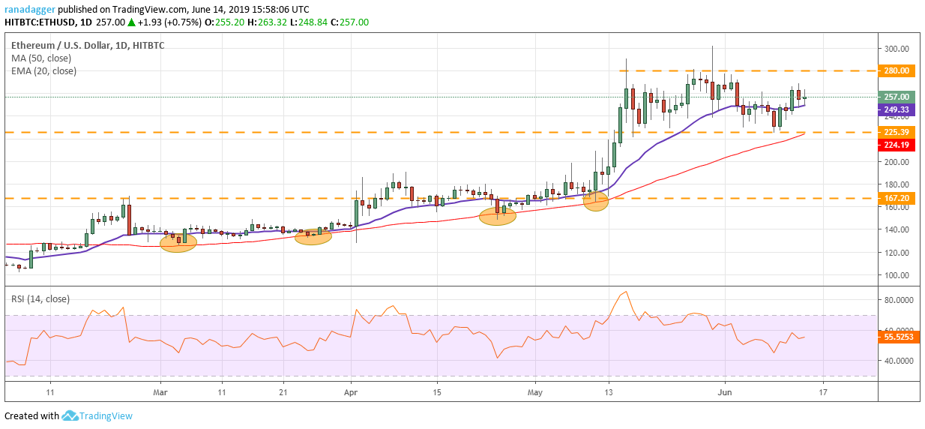Select the EMA (20, close) indicator legend
Image resolution: width=925 pixels, height=429 pixels.
43,71
